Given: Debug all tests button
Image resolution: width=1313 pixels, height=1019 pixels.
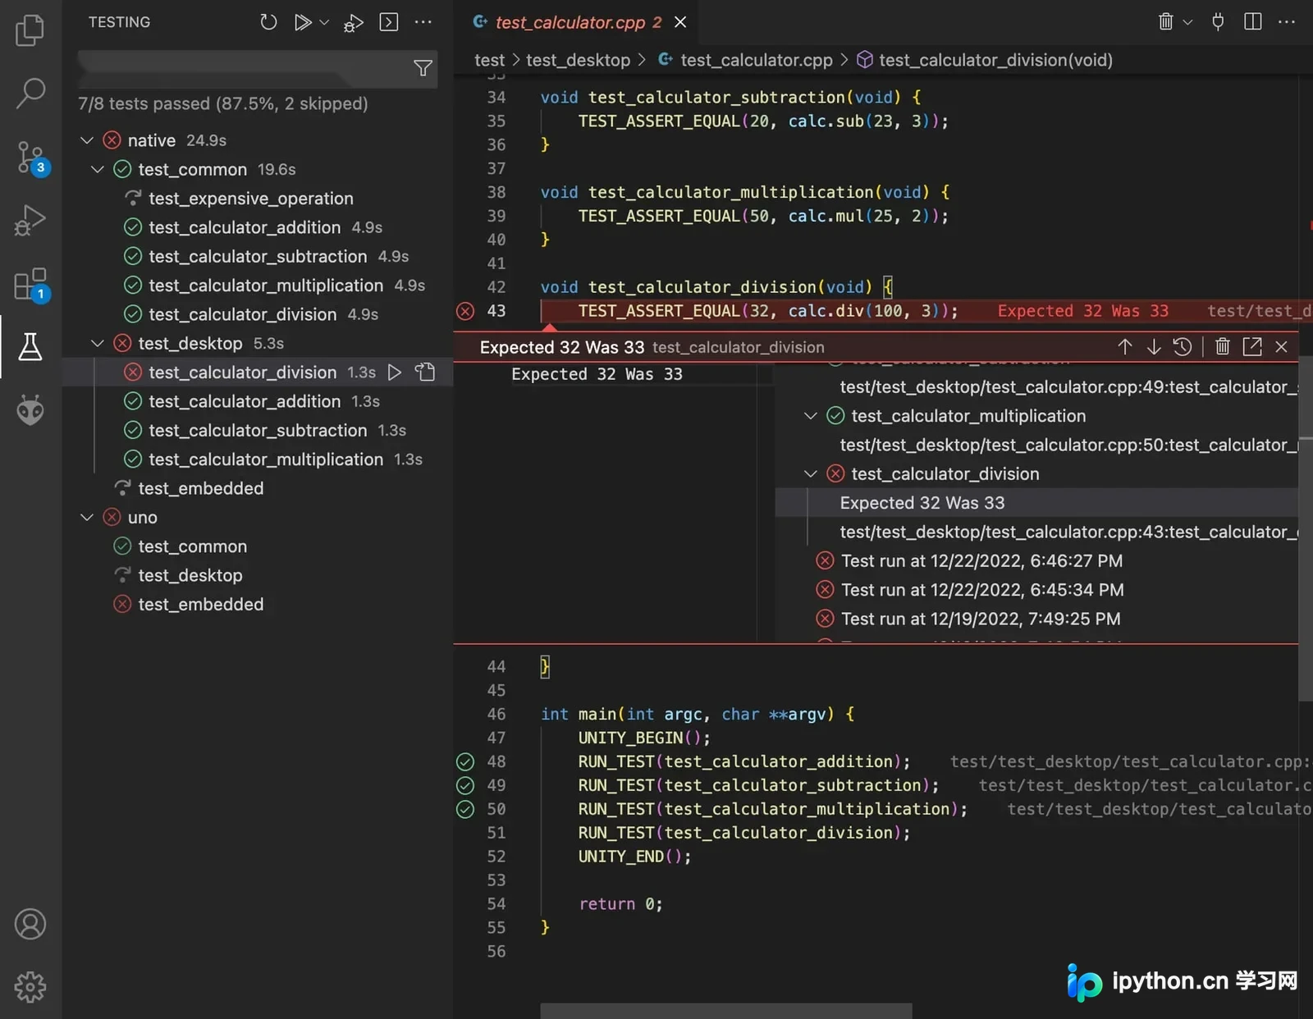Looking at the screenshot, I should (354, 23).
